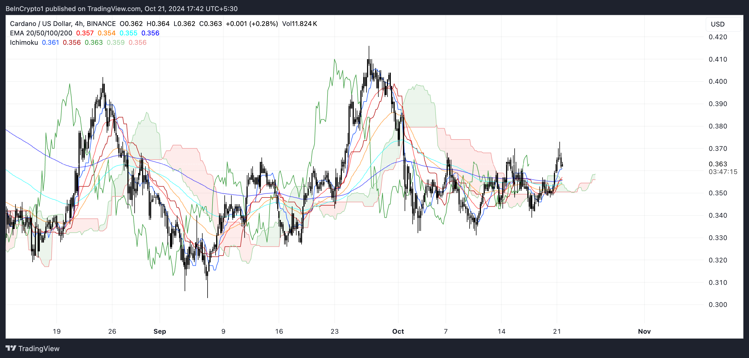Image resolution: width=749 pixels, height=358 pixels.
Task: Click the 21 date label on time axis
Action: pos(557,331)
